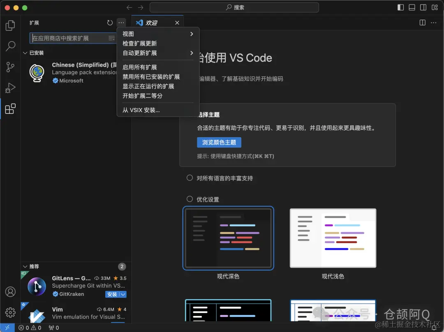
Task: Select the Extensions view icon
Action: (10, 109)
